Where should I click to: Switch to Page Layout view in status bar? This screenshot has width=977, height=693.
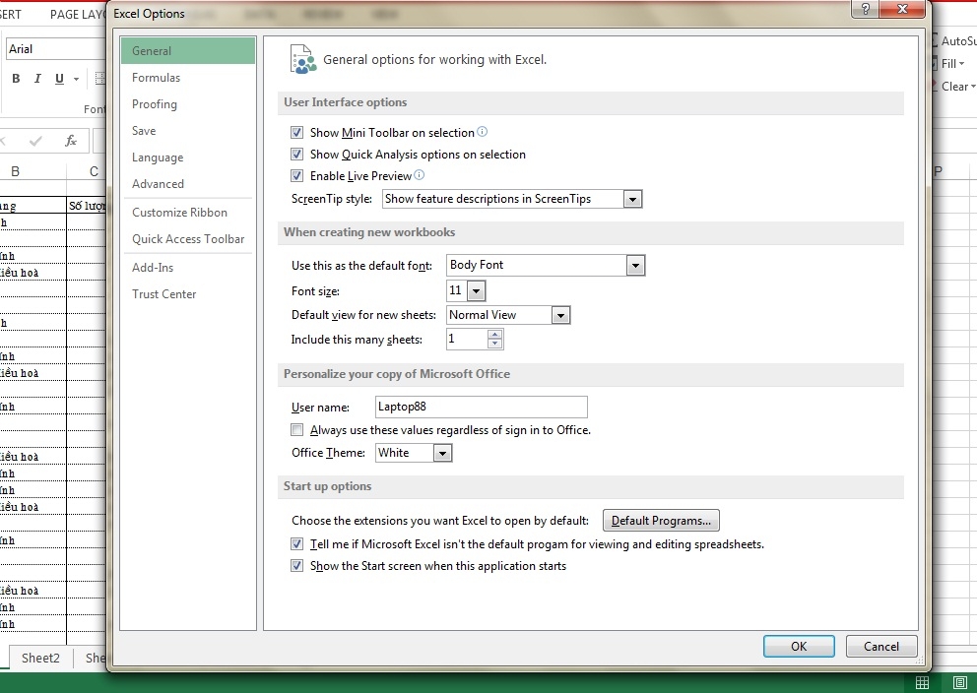[960, 682]
